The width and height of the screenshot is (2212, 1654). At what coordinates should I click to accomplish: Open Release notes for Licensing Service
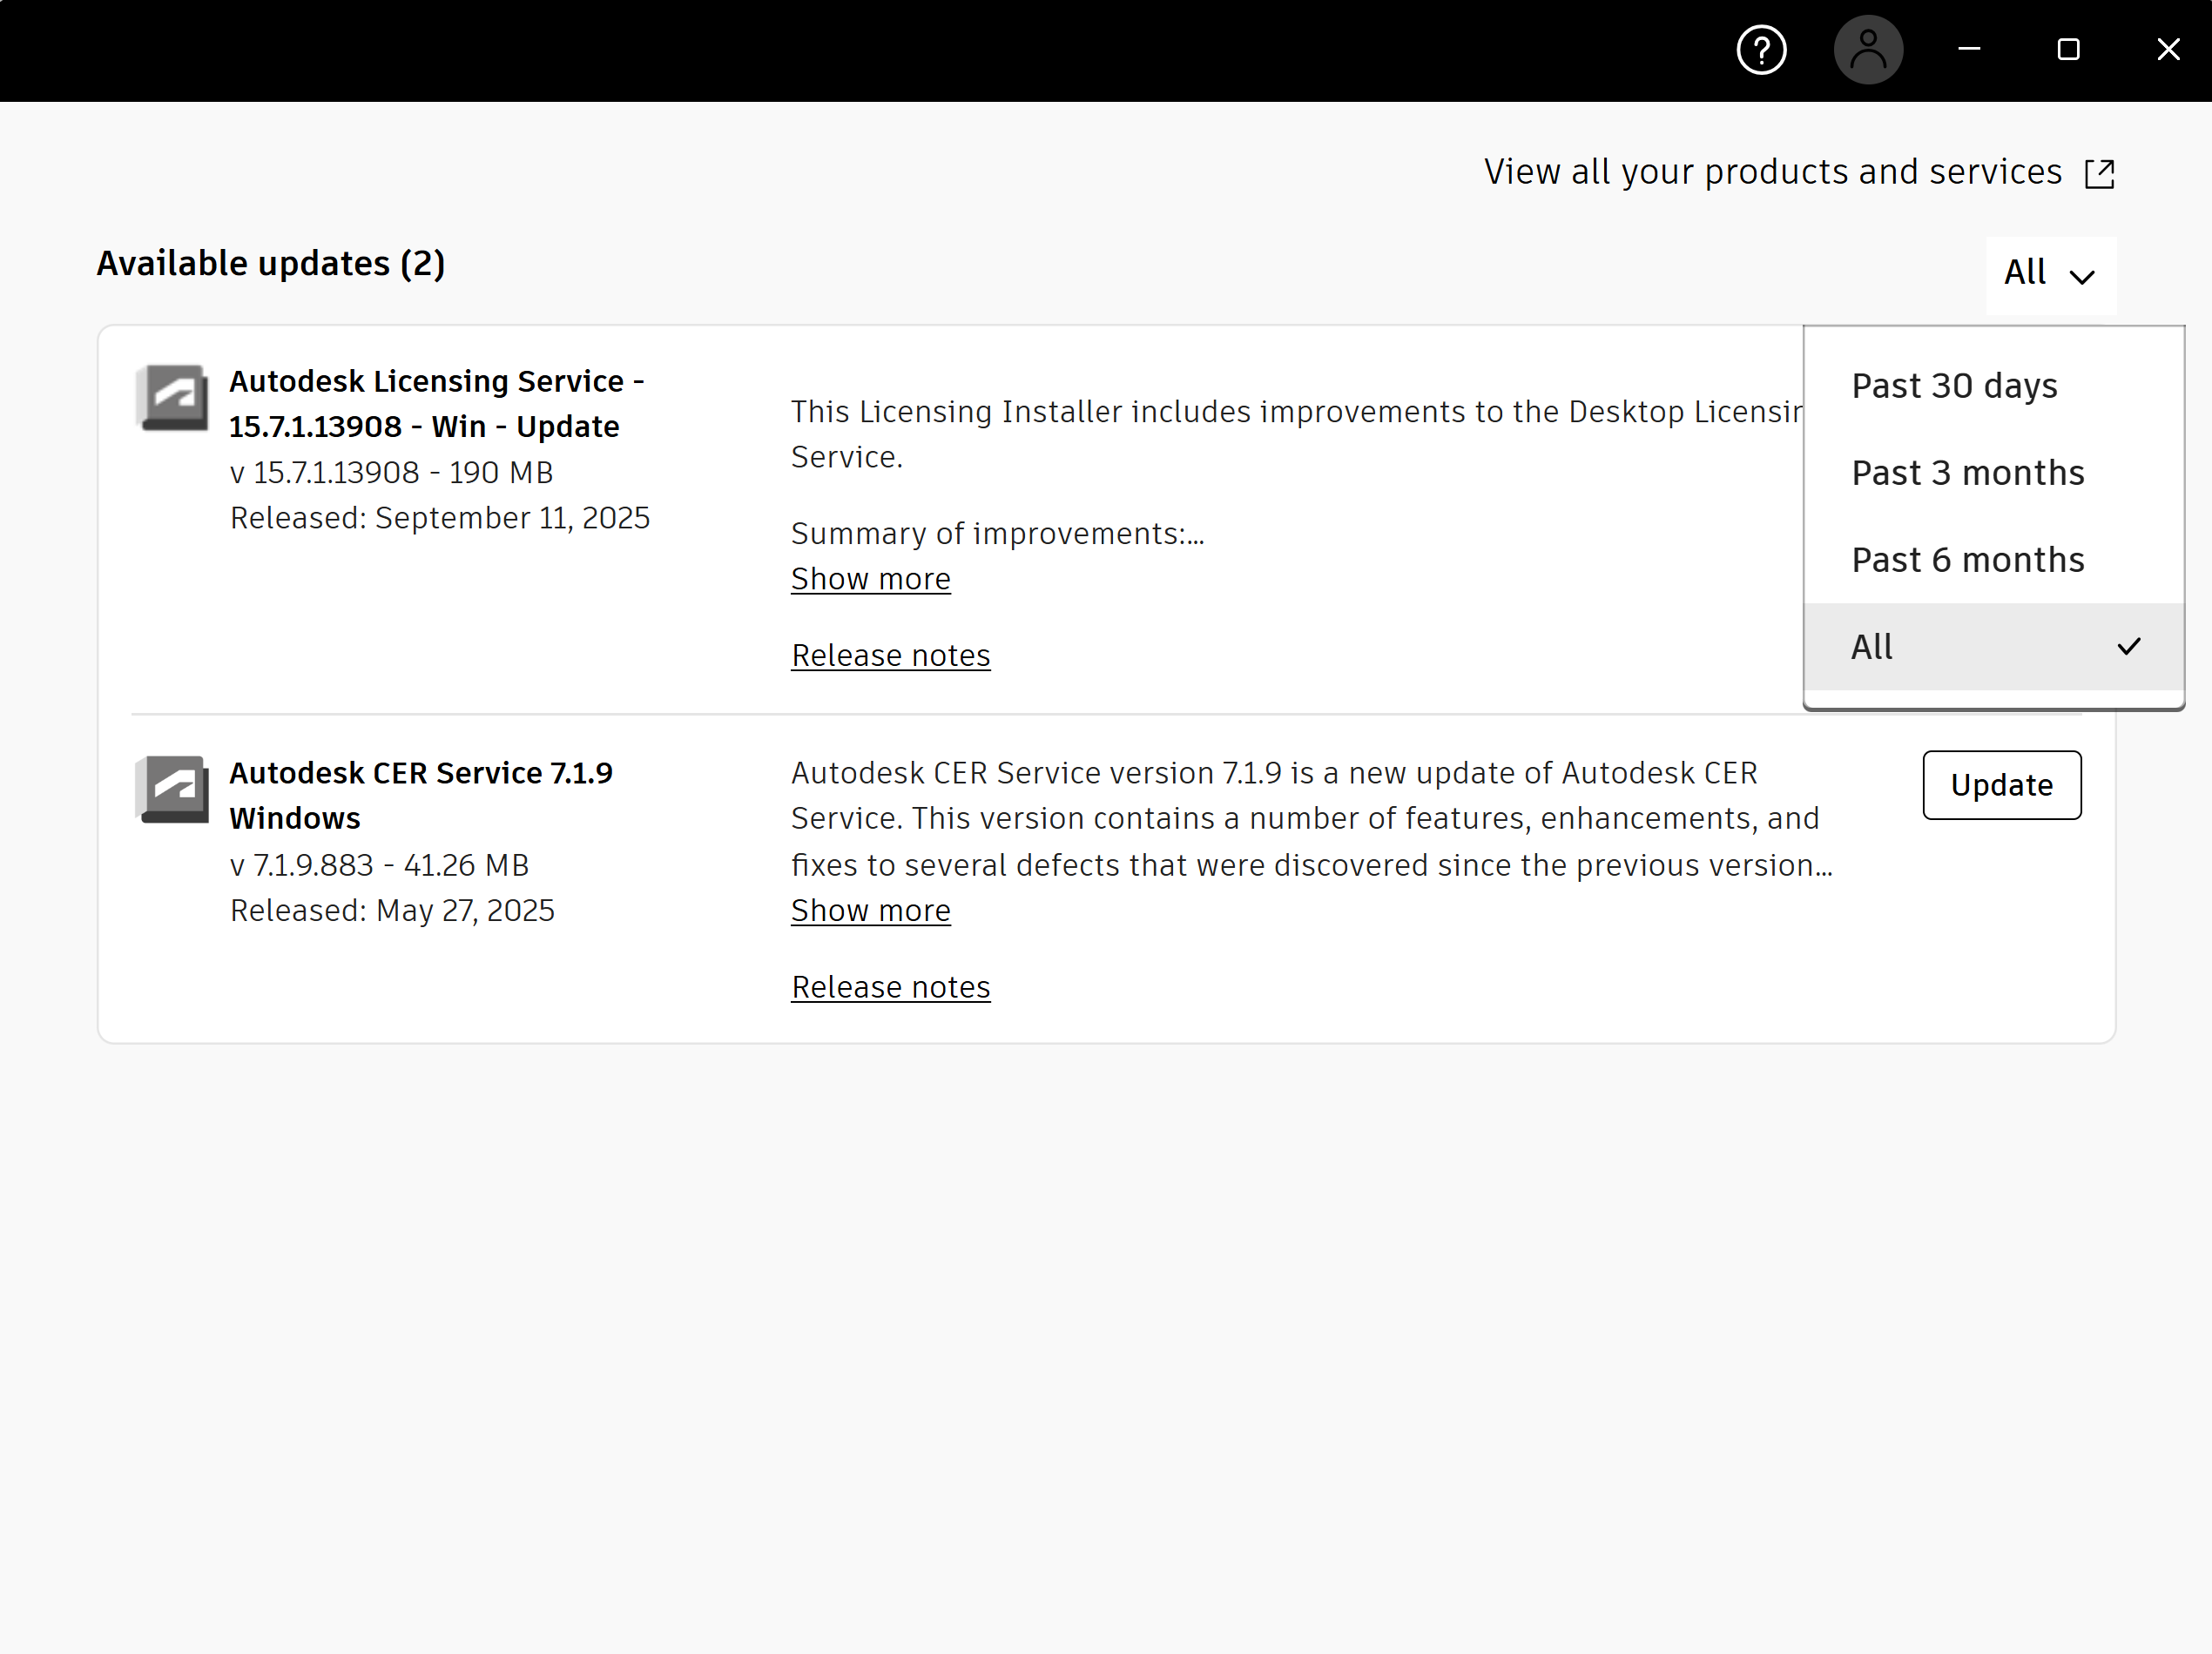point(890,655)
